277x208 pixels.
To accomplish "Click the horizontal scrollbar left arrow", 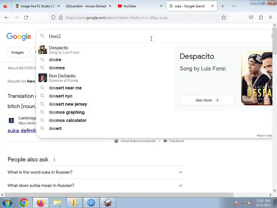I will click(x=2, y=195).
